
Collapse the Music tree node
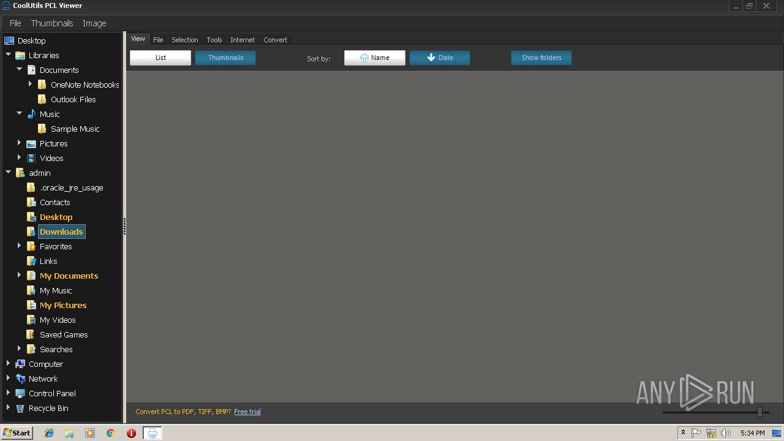pos(19,113)
